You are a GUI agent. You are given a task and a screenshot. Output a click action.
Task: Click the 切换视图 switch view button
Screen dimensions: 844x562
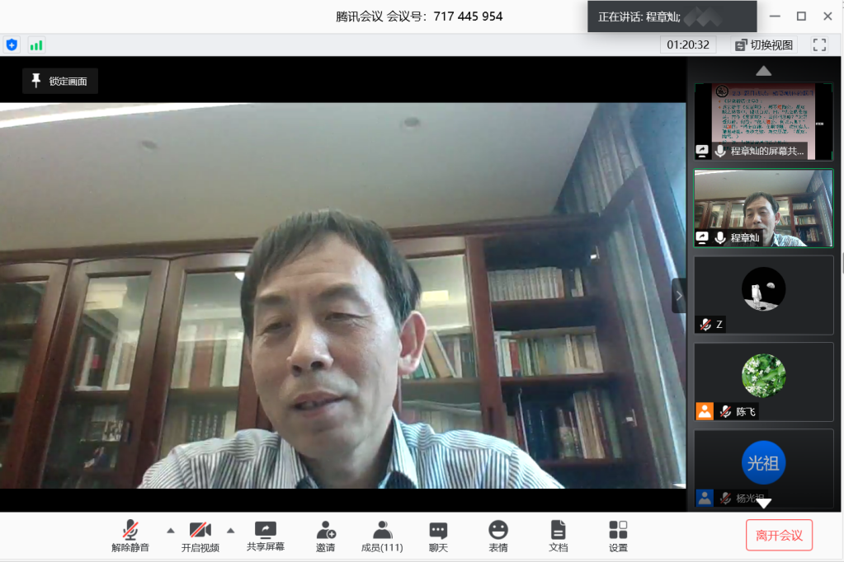click(x=764, y=44)
